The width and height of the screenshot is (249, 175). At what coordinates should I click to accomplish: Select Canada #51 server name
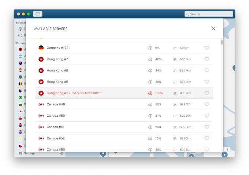[55, 127]
